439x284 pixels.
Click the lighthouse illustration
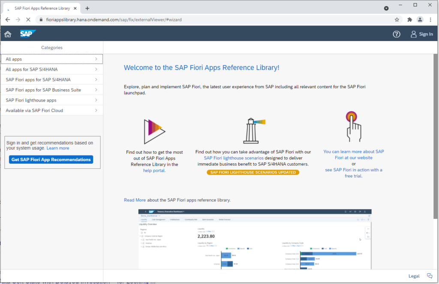[x=254, y=131]
